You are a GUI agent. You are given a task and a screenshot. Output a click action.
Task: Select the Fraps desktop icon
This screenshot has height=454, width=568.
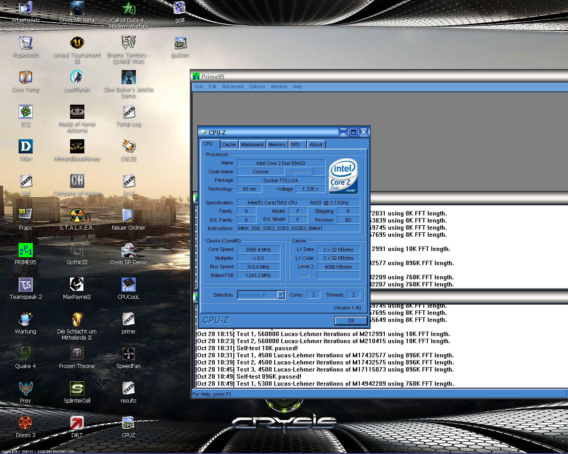tap(26, 215)
